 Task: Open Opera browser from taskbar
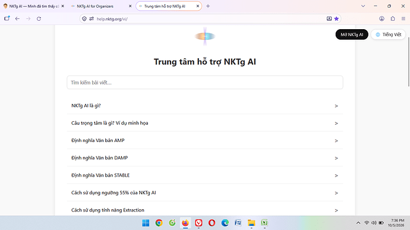(212, 223)
